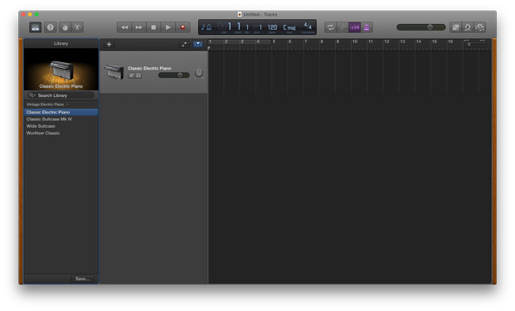Disable the 1234 Count-in button
Screen dimensions: 515x311
(x=354, y=27)
